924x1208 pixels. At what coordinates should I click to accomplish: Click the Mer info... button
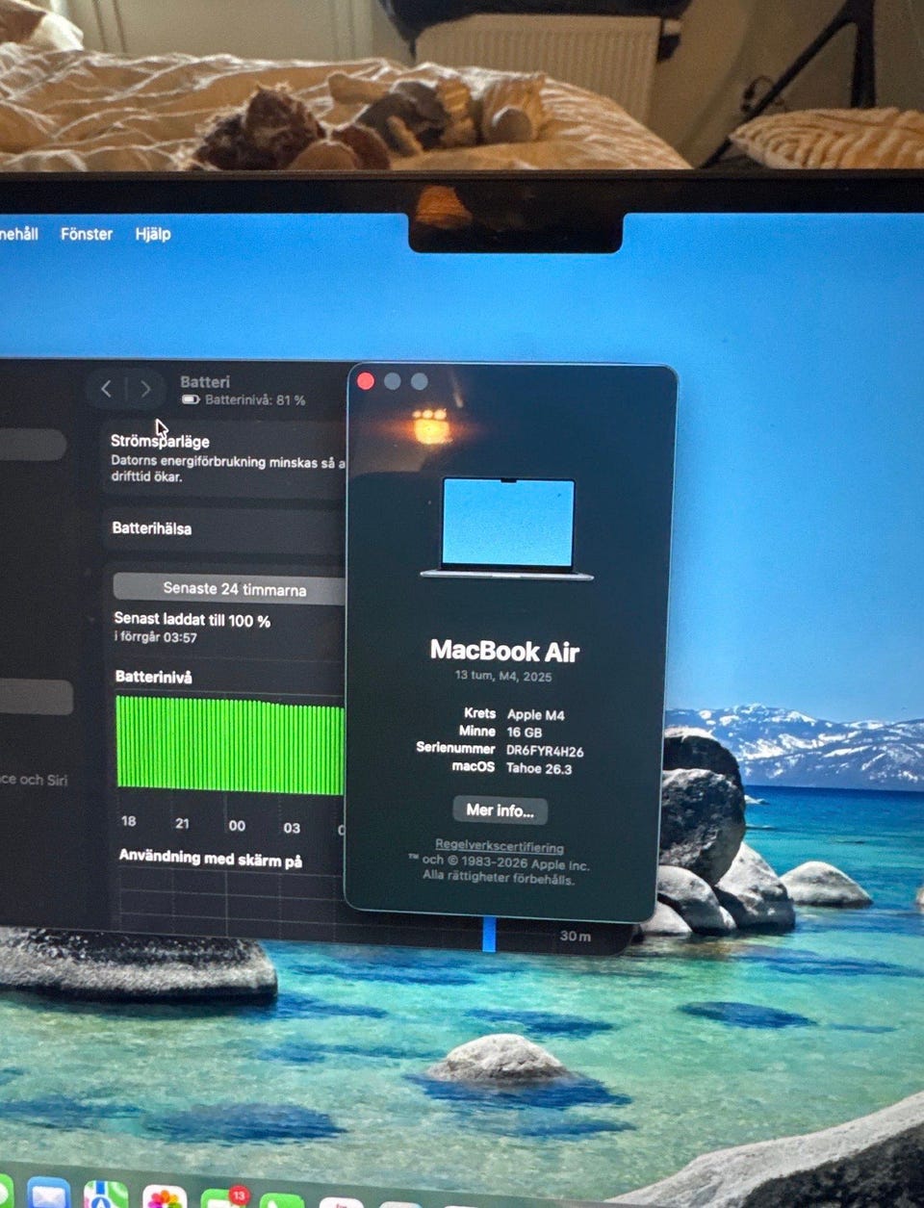click(x=500, y=810)
